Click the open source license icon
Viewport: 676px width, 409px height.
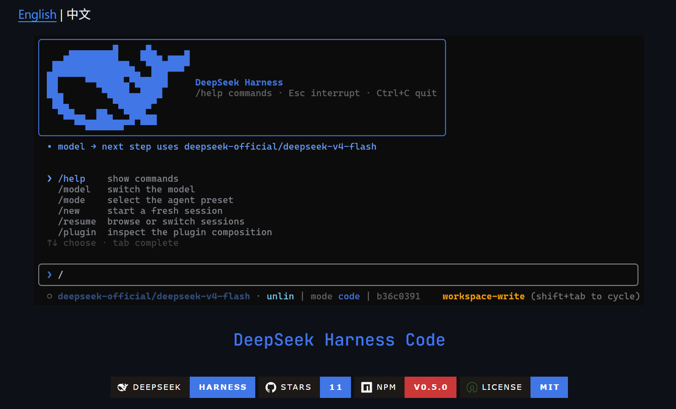tap(472, 387)
